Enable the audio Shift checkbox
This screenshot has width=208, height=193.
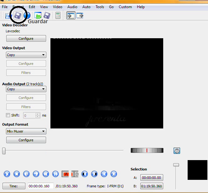pyautogui.click(x=8, y=115)
